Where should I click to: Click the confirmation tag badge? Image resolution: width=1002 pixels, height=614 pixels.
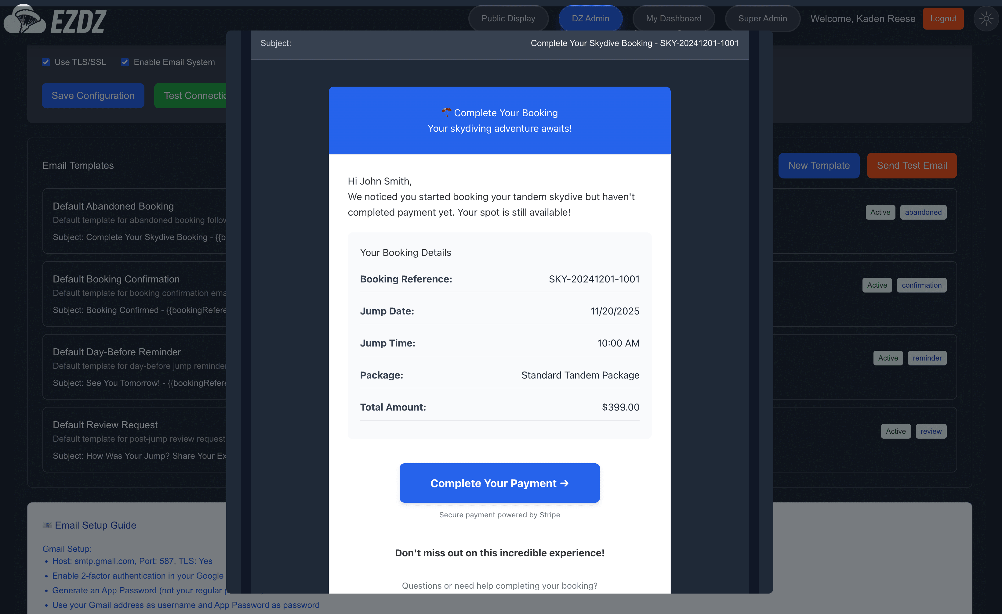[x=921, y=285]
